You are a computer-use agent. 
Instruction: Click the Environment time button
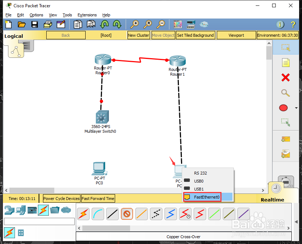click(278, 35)
